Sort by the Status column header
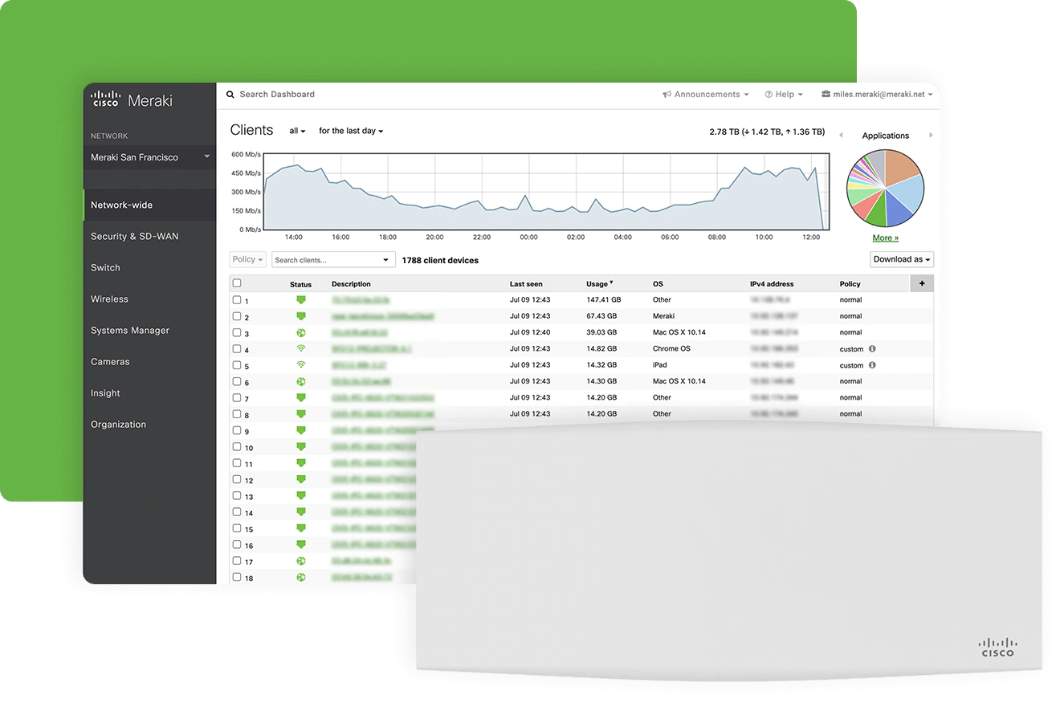Viewport: 1060px width, 703px height. click(x=300, y=284)
